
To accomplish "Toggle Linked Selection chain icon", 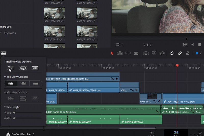I will 180,53.
